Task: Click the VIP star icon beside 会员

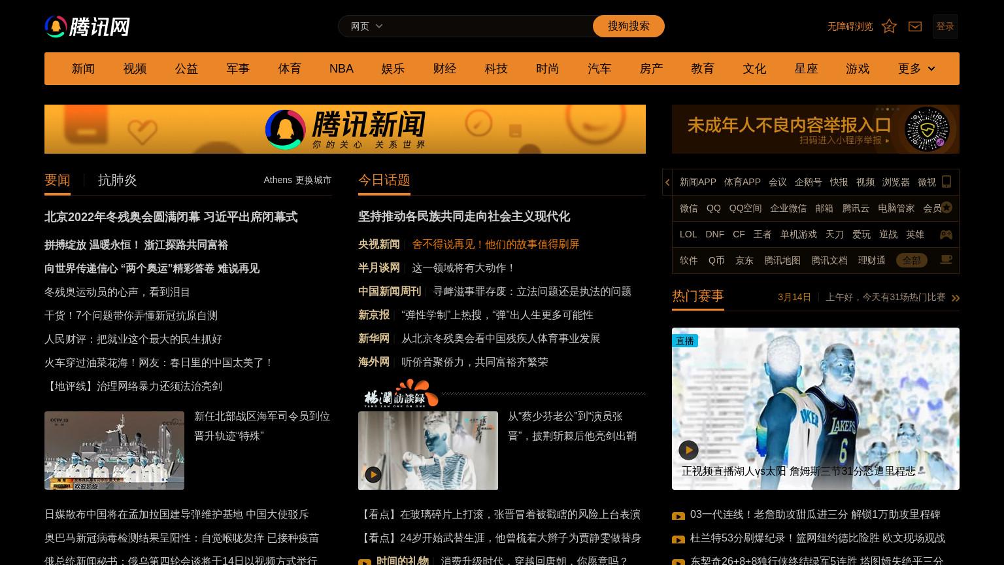Action: (946, 208)
